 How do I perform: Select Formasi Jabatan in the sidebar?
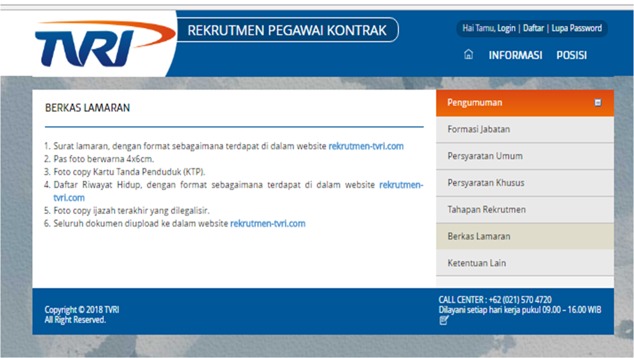(525, 130)
